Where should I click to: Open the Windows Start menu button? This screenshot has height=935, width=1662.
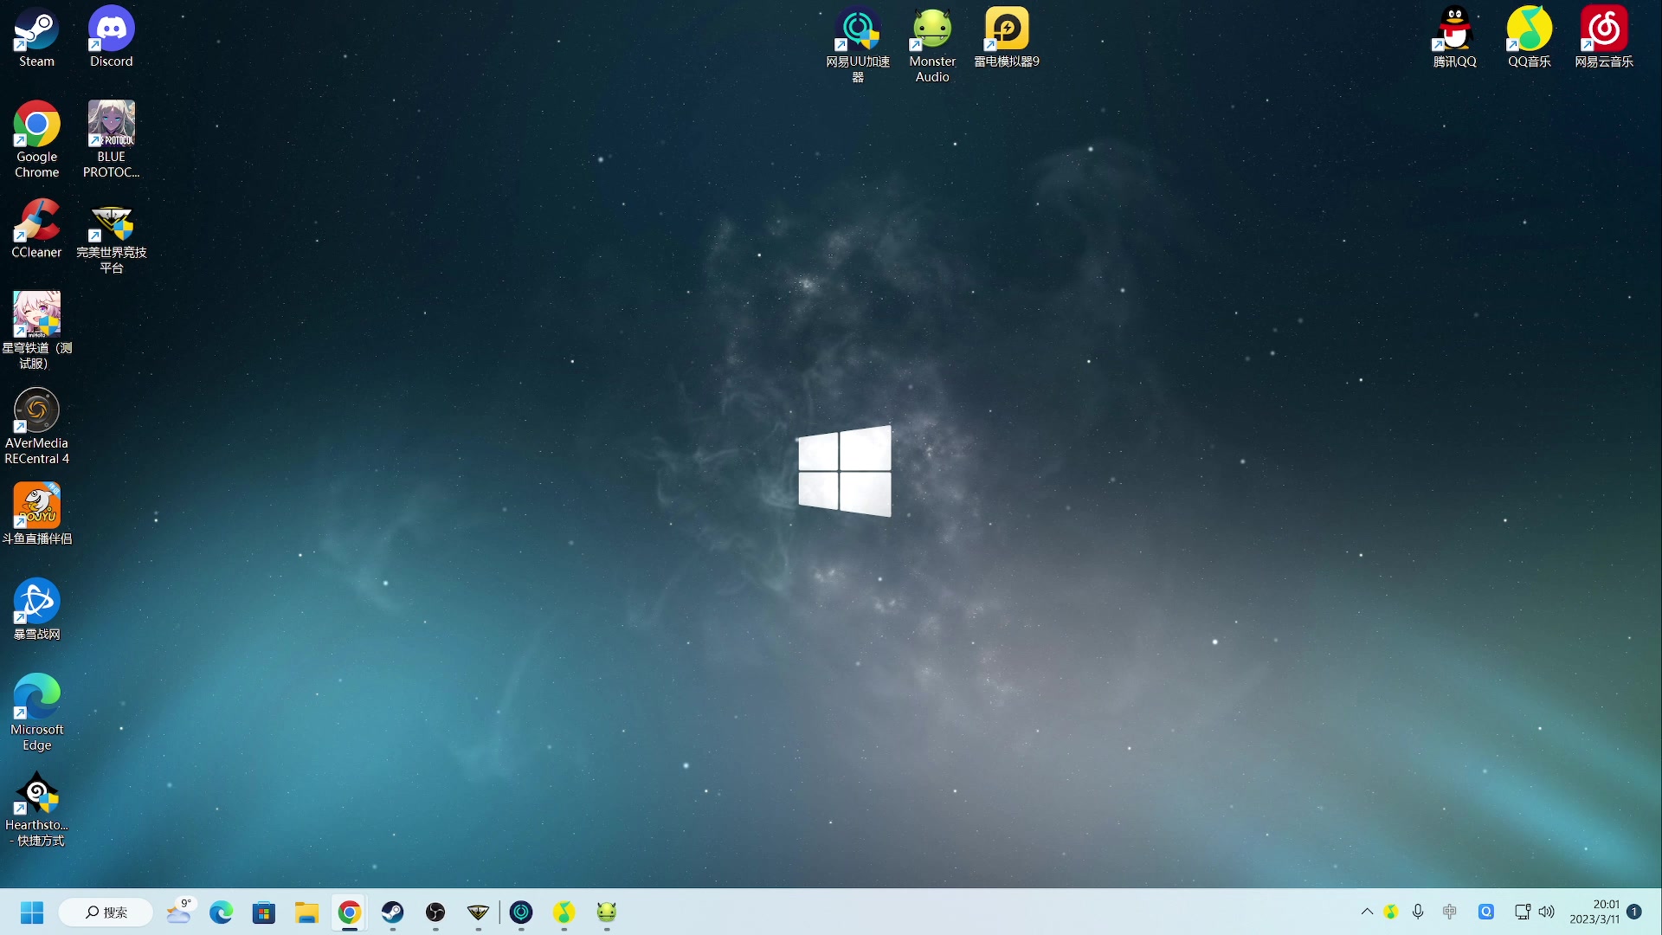[x=32, y=912]
